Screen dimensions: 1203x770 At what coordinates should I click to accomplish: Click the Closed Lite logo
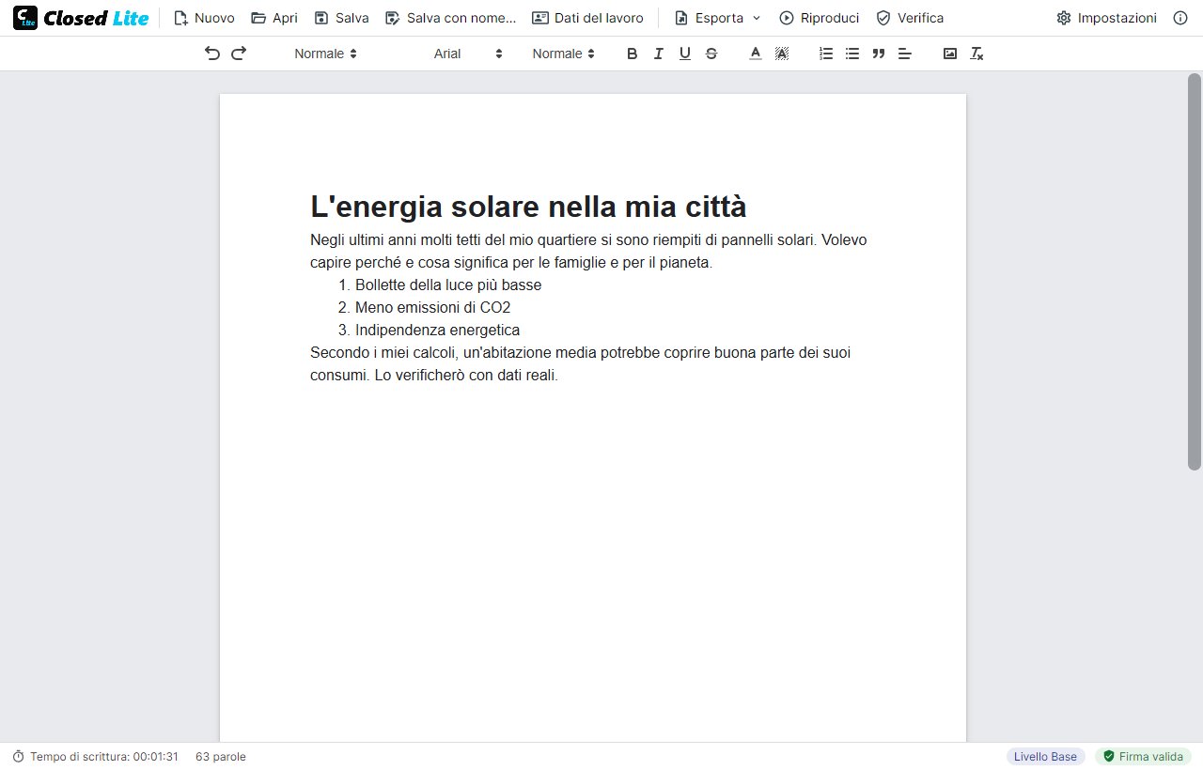tap(81, 18)
